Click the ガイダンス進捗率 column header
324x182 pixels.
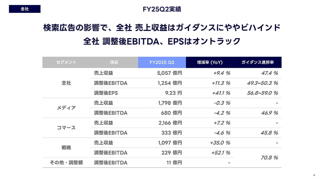pos(258,62)
